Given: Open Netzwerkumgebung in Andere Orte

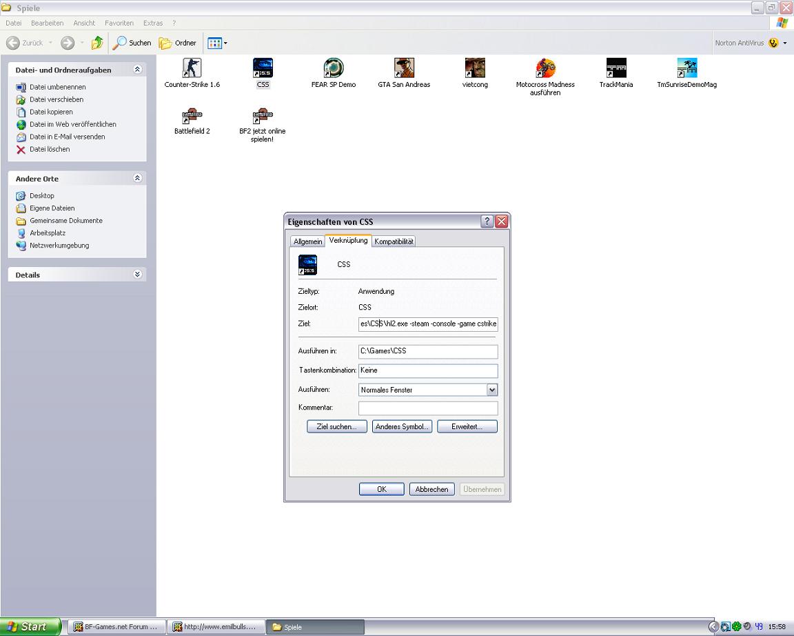Looking at the screenshot, I should (59, 246).
